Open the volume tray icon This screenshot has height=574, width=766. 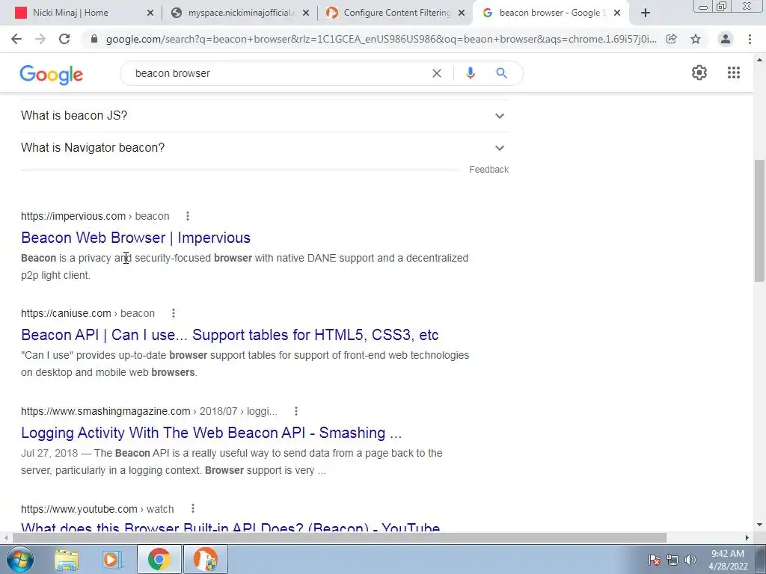[x=690, y=560]
